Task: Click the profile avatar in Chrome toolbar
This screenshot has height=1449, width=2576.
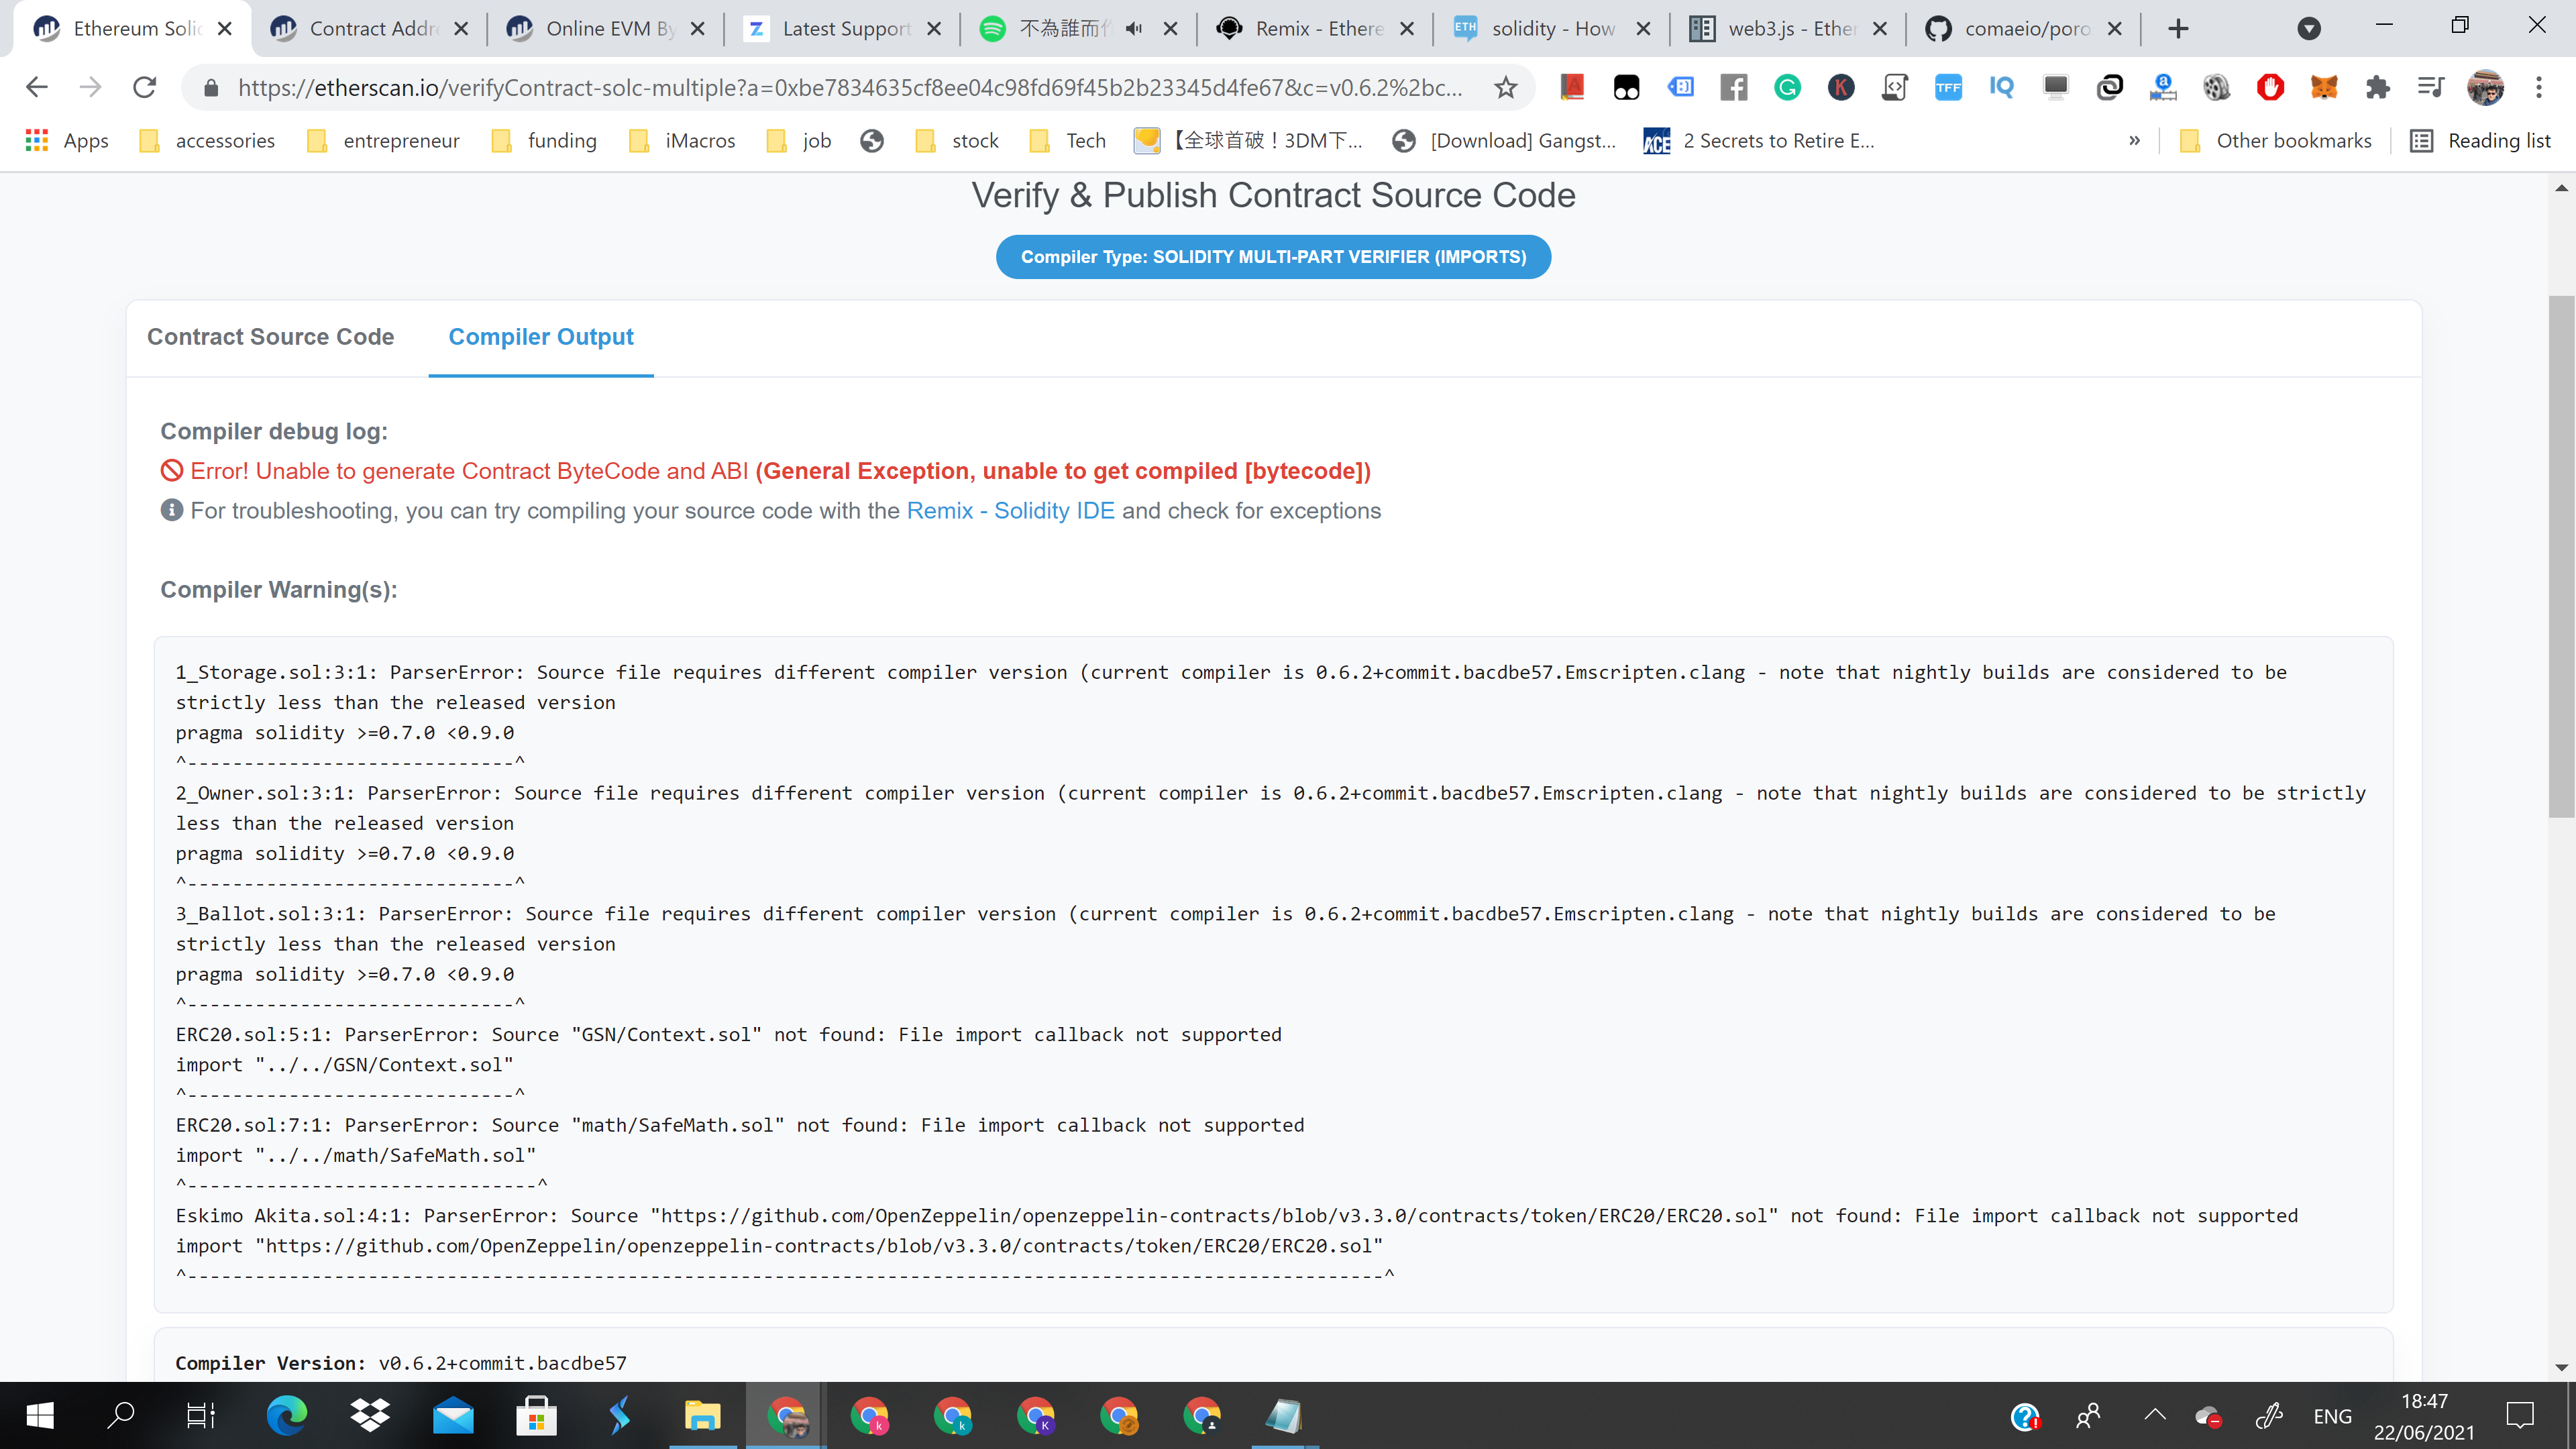Action: (2487, 88)
